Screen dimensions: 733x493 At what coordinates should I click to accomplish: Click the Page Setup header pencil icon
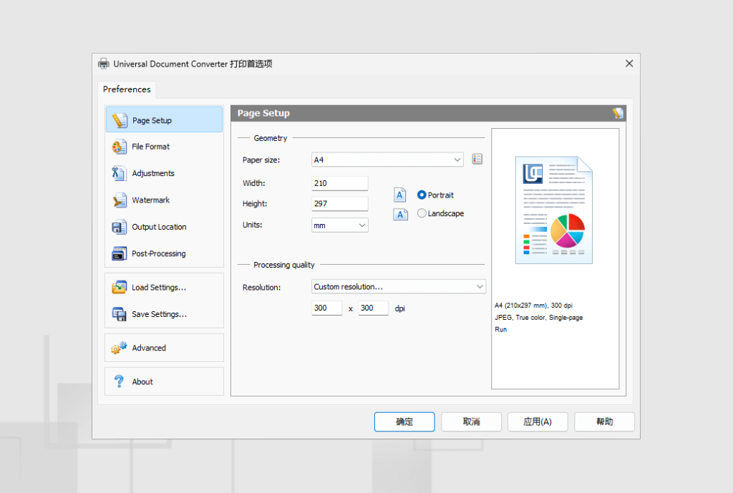click(x=618, y=113)
